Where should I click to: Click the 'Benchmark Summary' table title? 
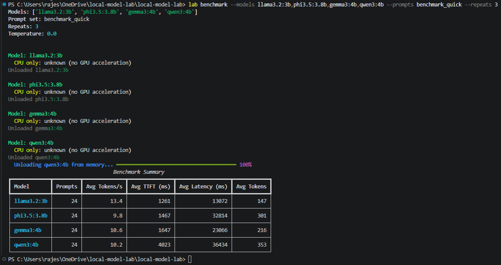click(x=139, y=172)
